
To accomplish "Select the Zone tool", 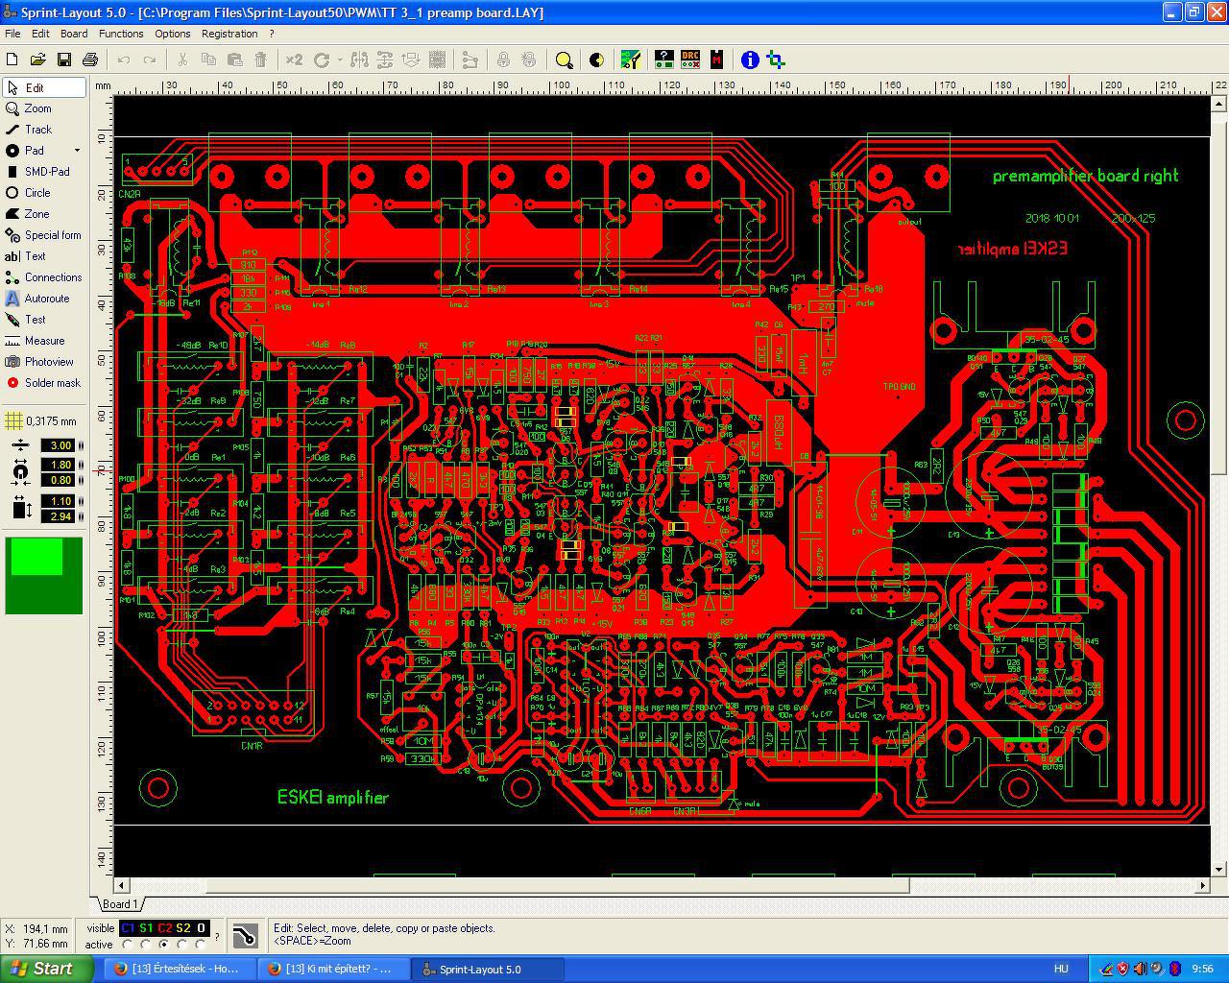I will [44, 214].
